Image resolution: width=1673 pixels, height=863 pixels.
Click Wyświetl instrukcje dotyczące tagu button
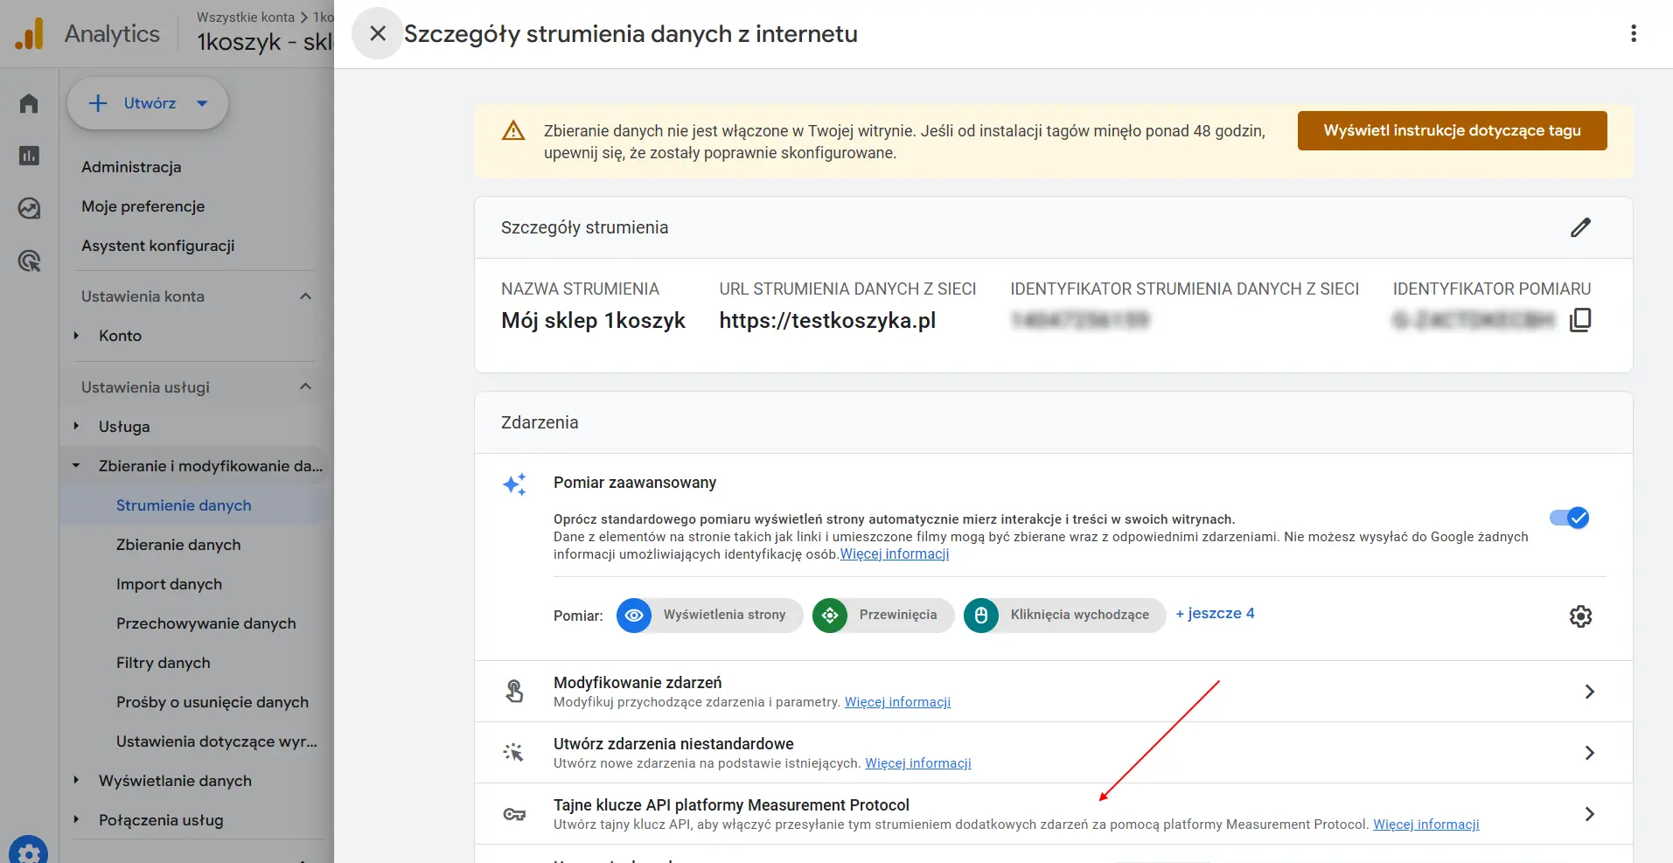[x=1452, y=130]
